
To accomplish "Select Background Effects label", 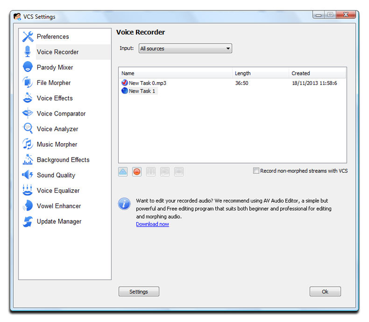I will [63, 160].
